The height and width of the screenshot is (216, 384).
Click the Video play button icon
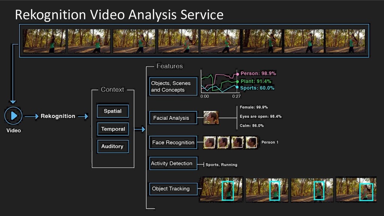point(13,115)
